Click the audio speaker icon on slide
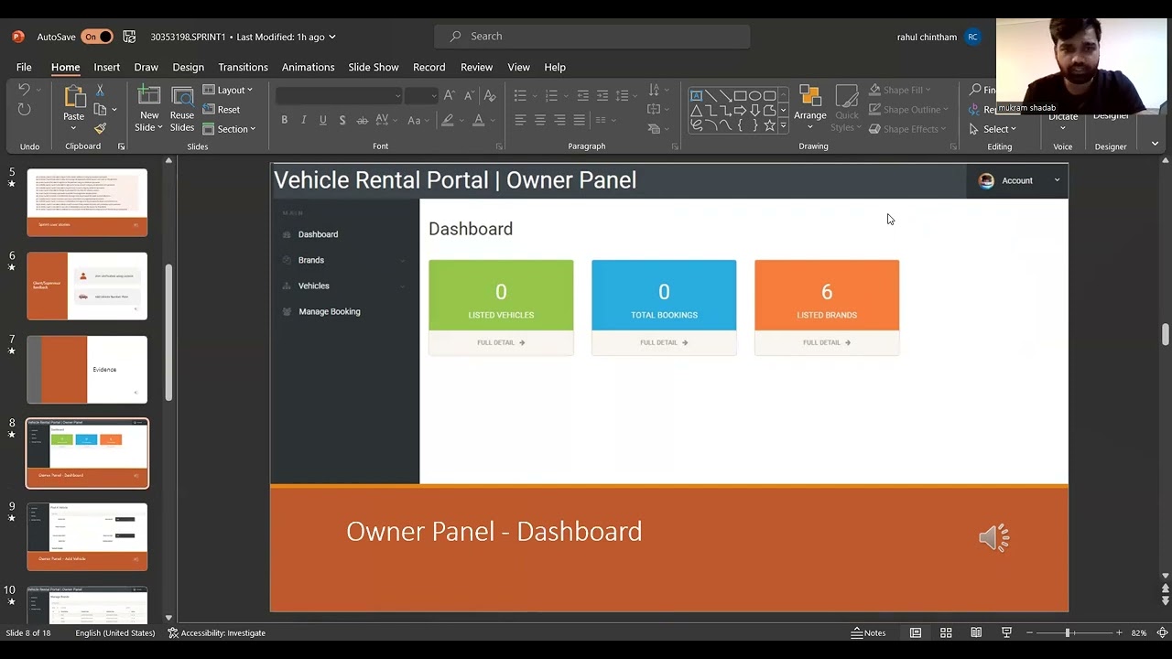 point(993,537)
